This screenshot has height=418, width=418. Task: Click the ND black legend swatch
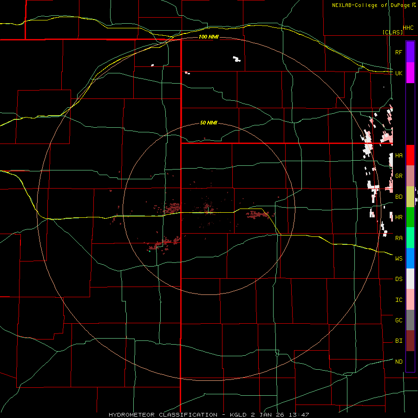point(410,361)
